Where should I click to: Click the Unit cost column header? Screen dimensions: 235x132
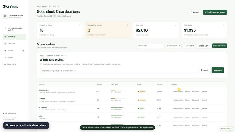[x=159, y=84]
